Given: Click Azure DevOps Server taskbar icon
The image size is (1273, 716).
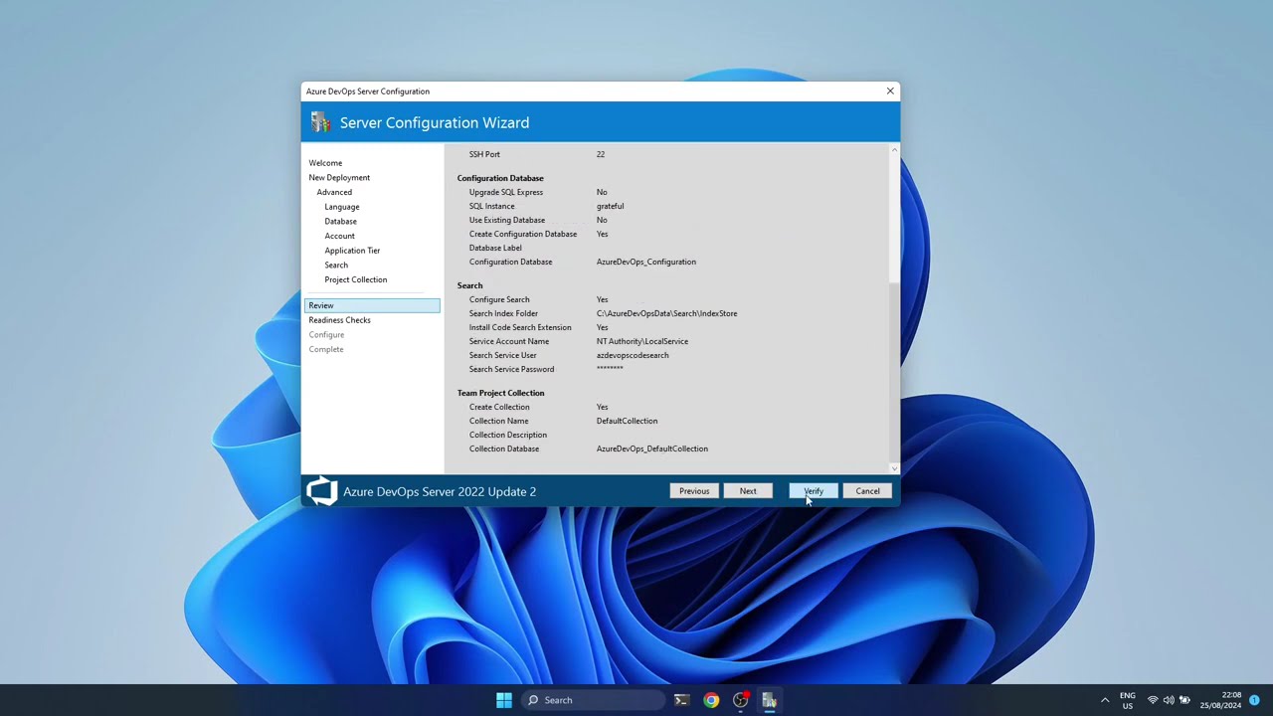Looking at the screenshot, I should pos(769,700).
